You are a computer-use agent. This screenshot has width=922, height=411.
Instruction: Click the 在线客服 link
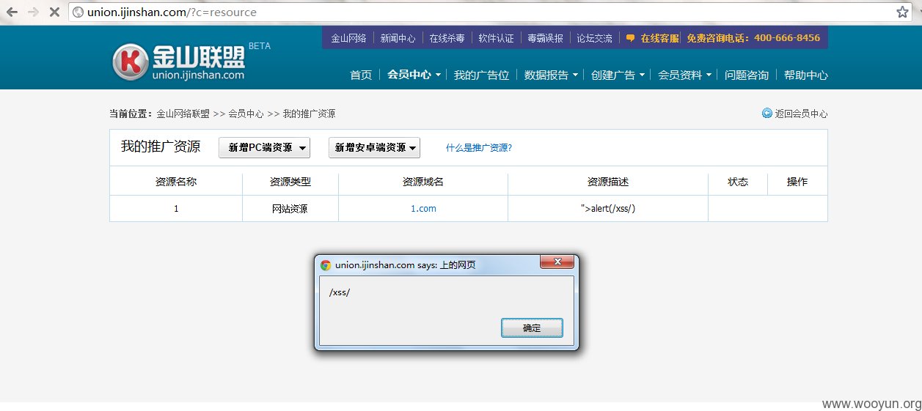[659, 38]
